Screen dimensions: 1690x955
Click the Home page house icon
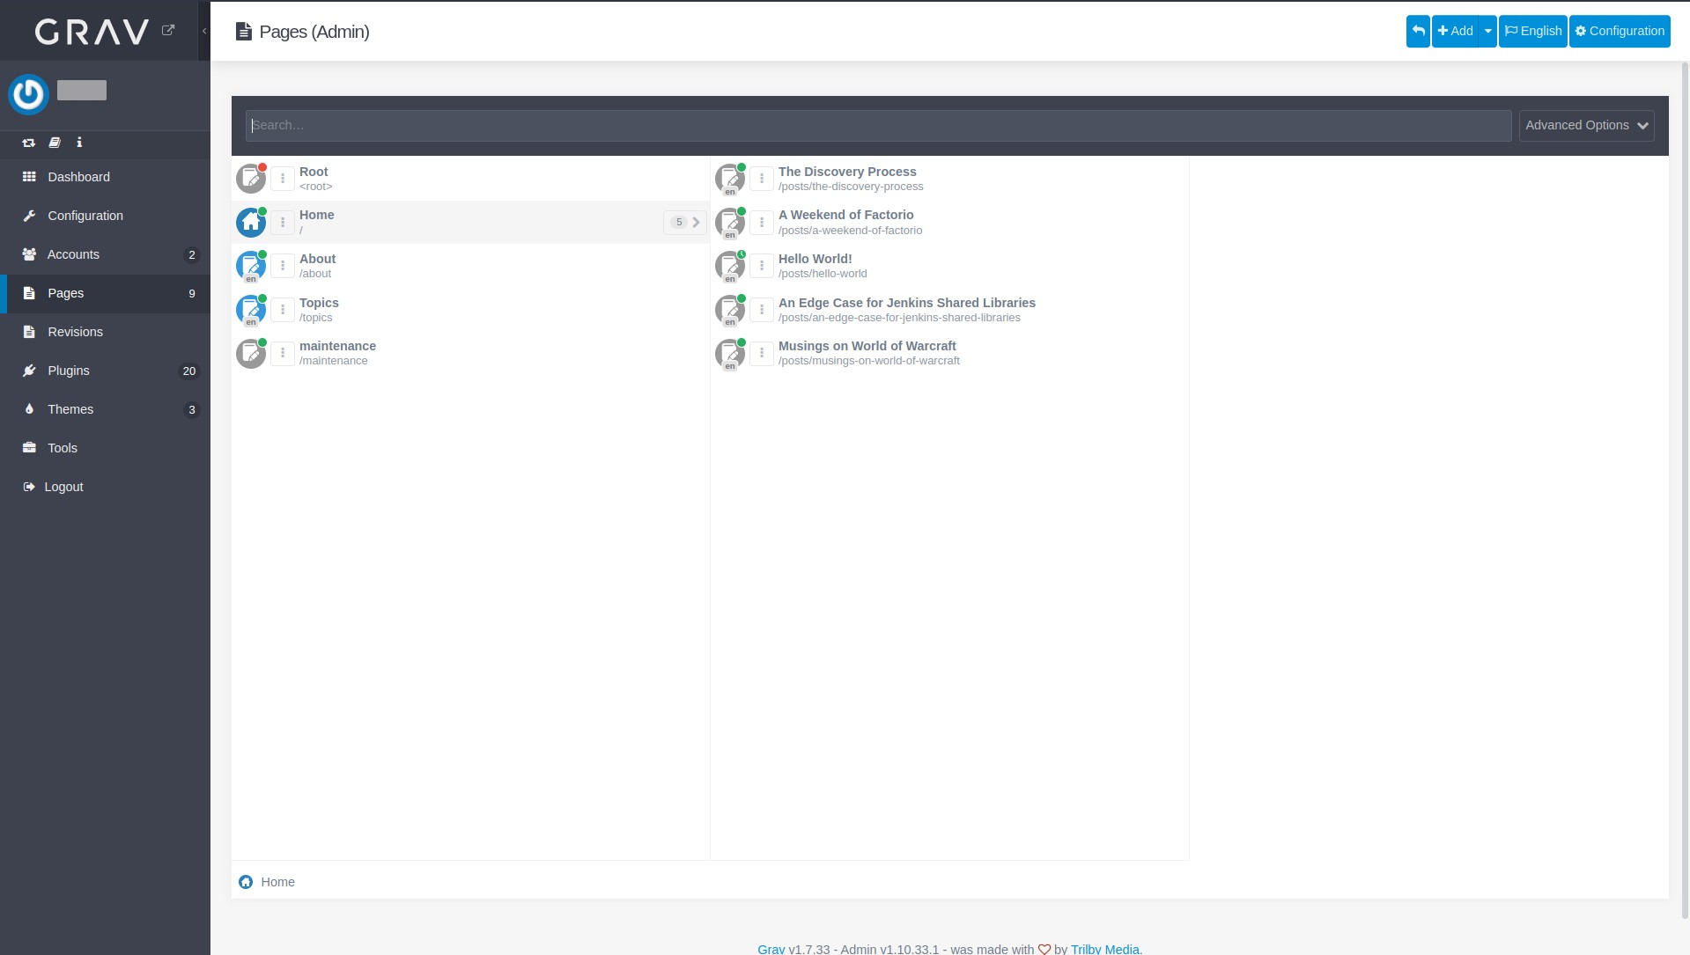(251, 223)
